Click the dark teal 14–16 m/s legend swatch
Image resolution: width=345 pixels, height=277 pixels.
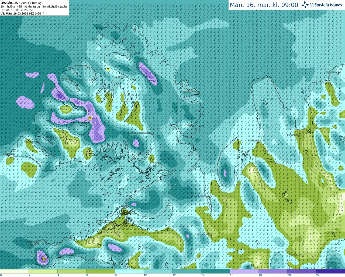(x=216, y=271)
